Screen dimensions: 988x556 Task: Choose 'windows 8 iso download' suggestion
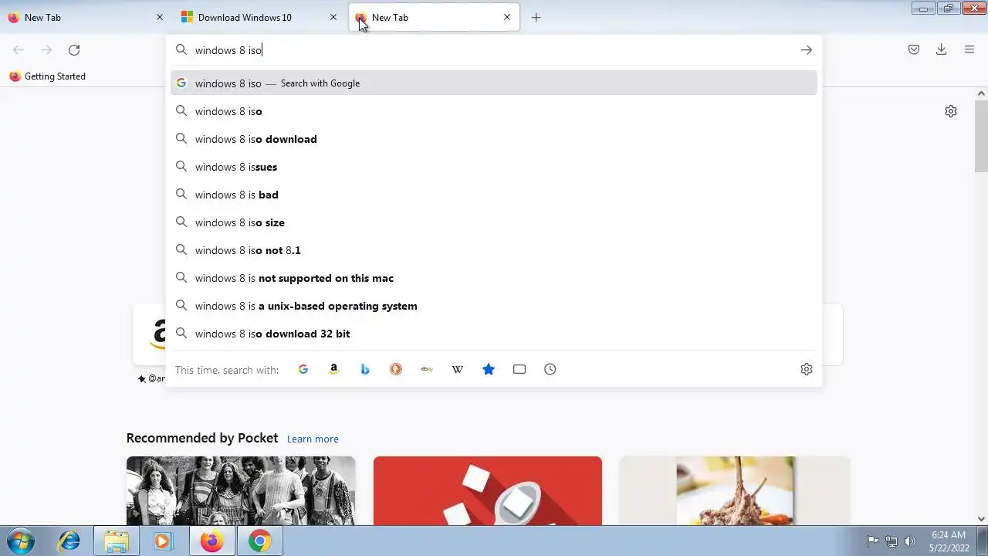494,139
